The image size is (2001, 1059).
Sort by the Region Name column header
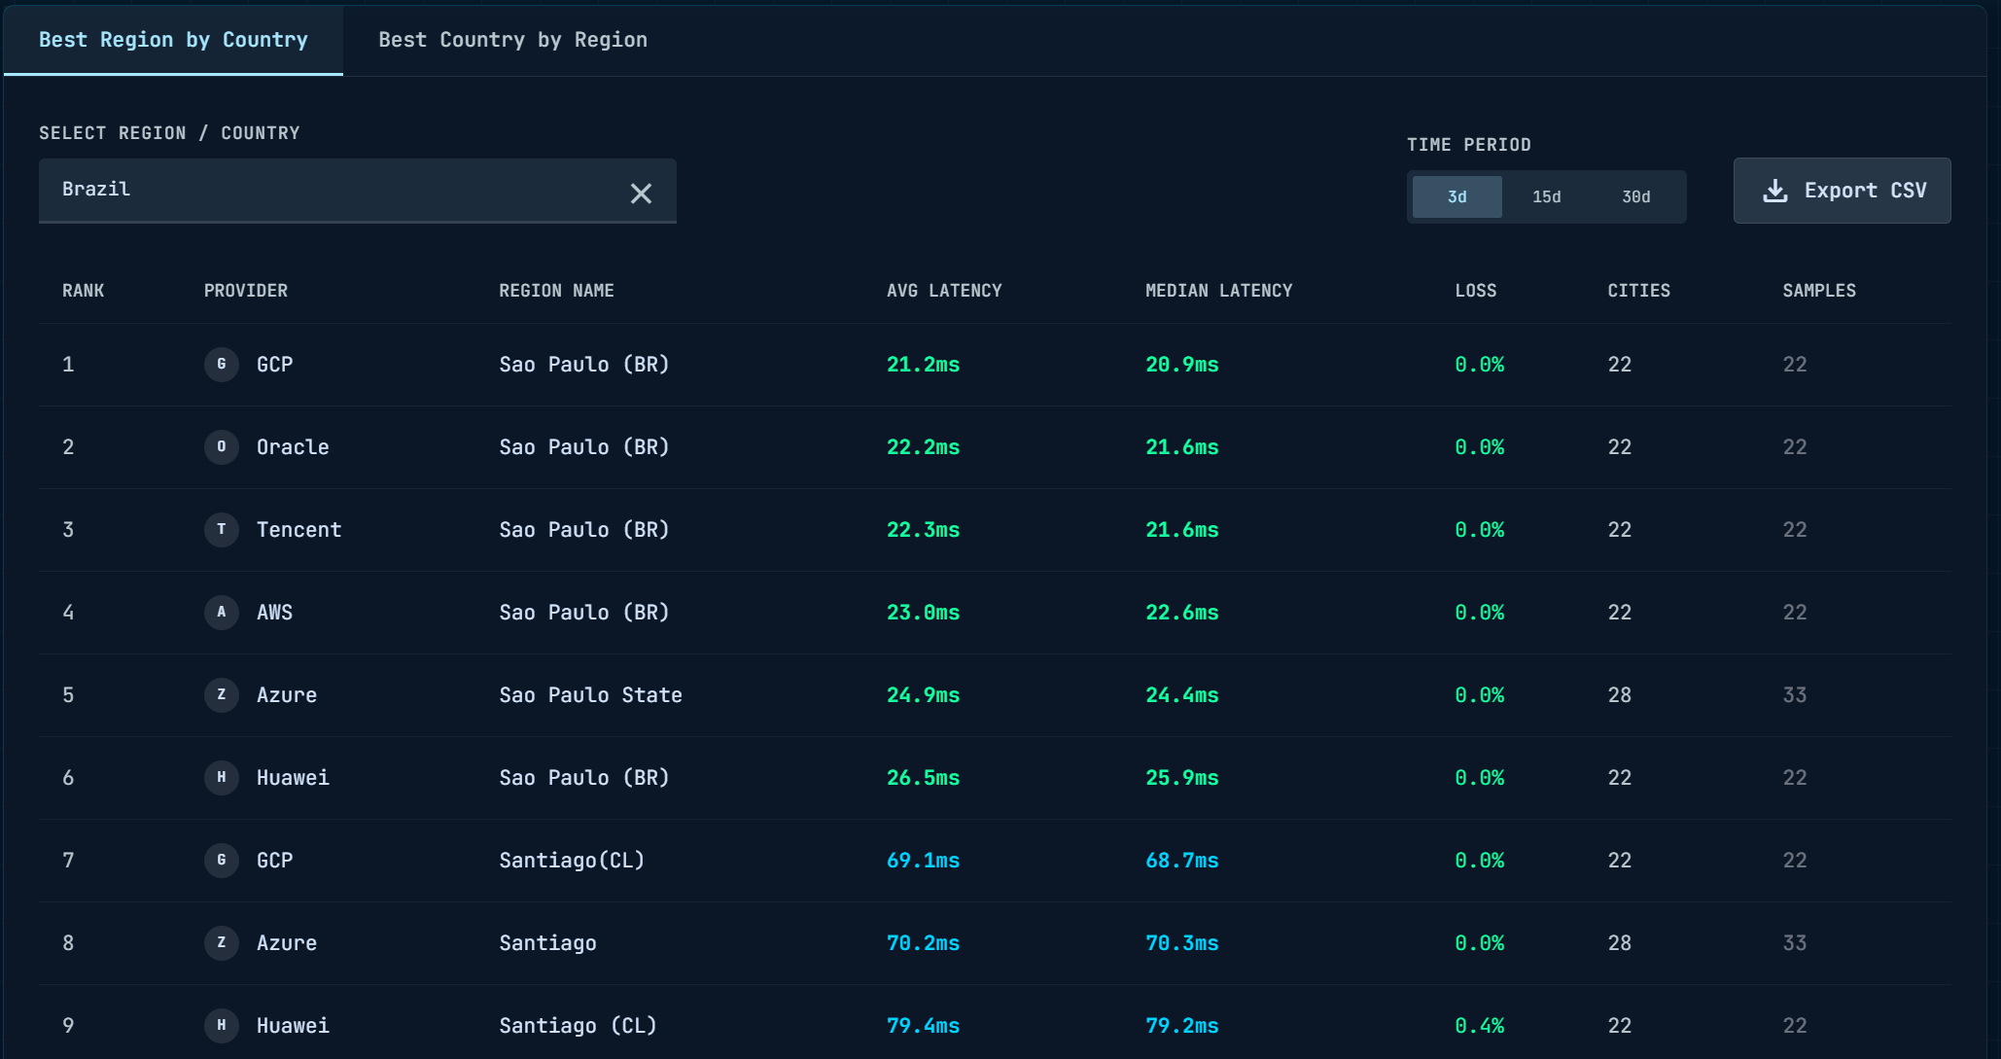(557, 291)
